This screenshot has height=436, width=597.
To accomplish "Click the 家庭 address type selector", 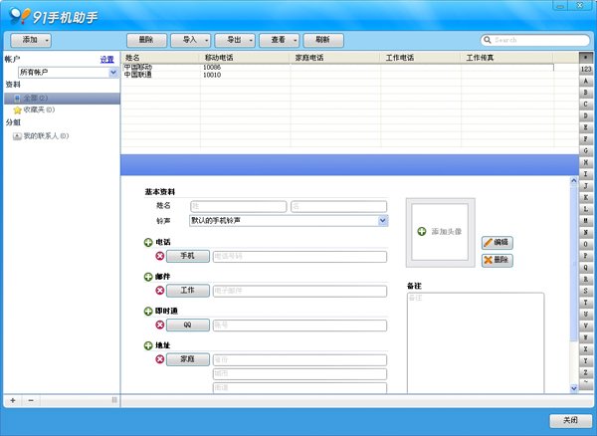I will coord(188,359).
